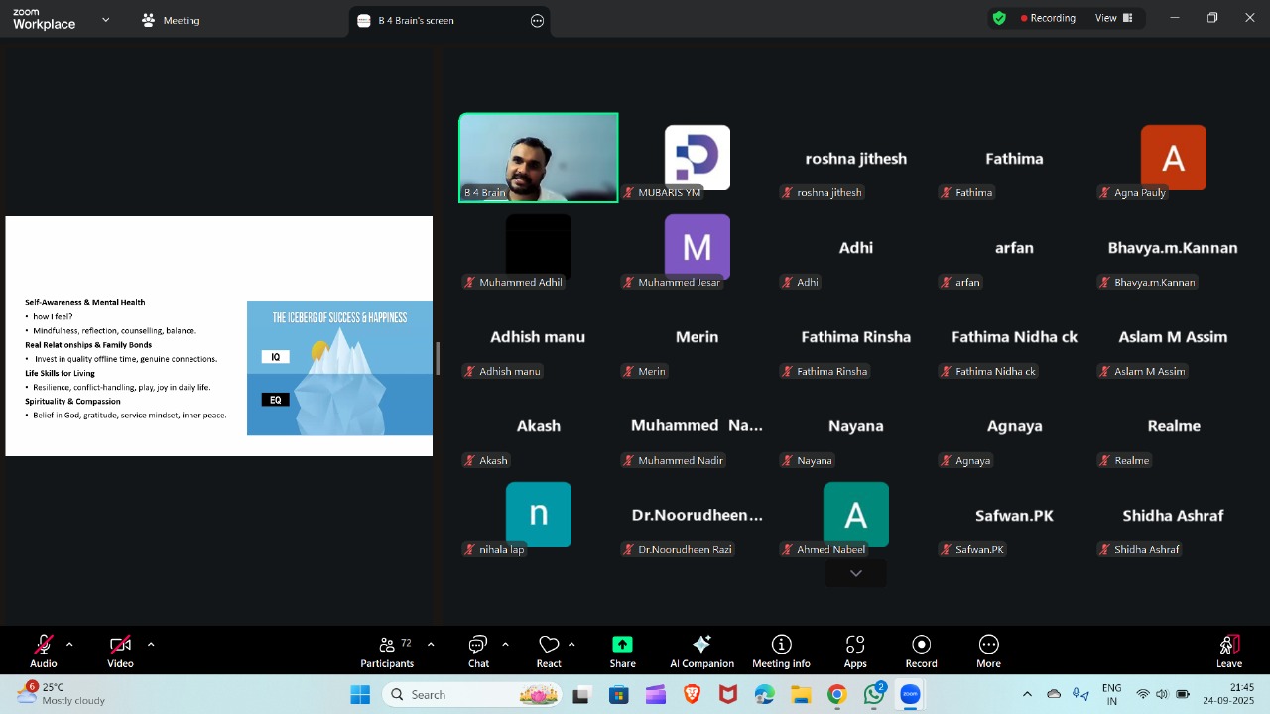This screenshot has width=1270, height=714.
Task: Open options for B 4 Brain's screen tab
Action: [537, 21]
